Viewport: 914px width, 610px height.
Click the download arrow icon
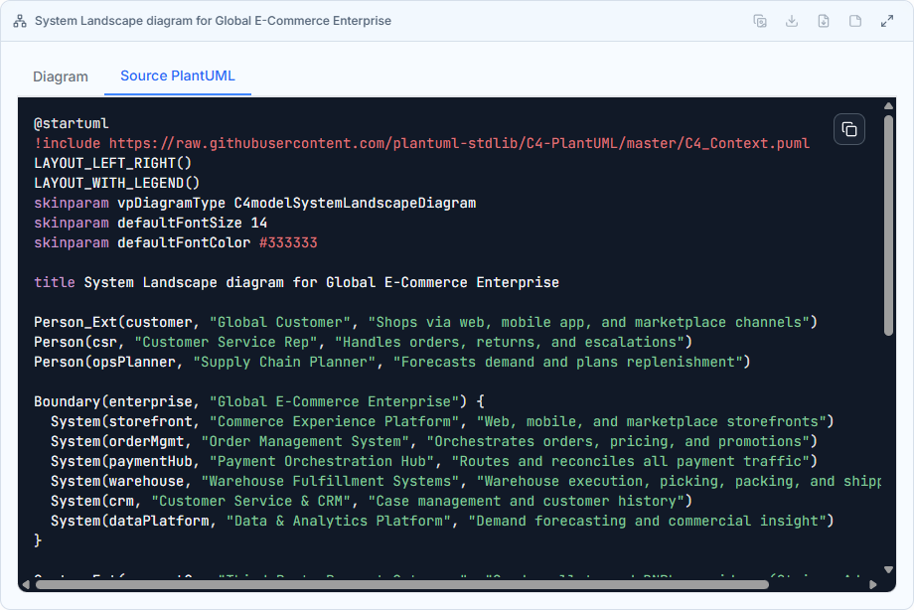[x=792, y=21]
